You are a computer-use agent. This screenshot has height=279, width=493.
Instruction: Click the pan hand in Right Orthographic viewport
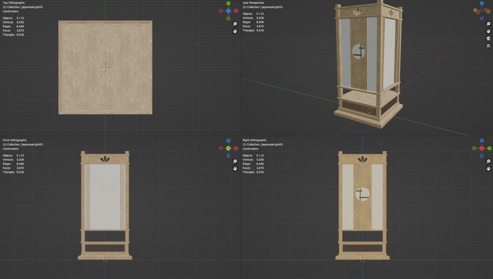(x=488, y=168)
